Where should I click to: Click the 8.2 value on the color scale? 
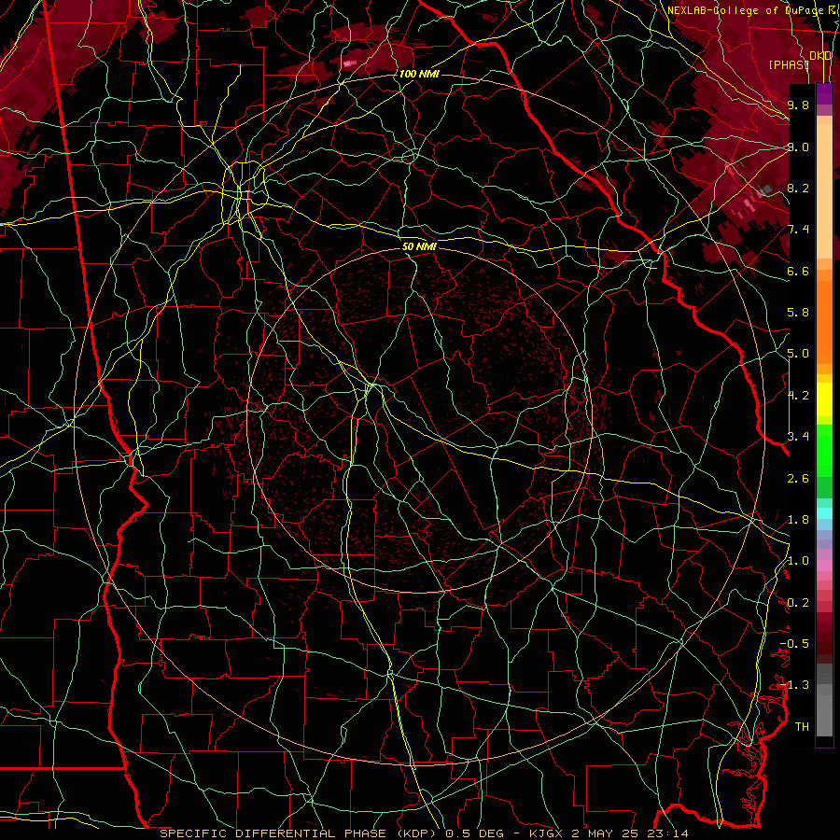pos(798,188)
